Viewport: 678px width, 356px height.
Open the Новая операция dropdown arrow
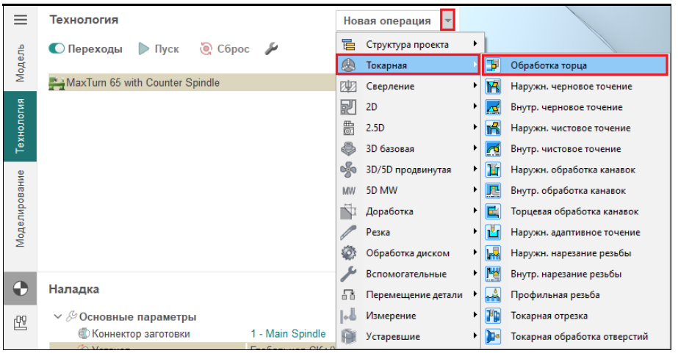[x=448, y=21]
